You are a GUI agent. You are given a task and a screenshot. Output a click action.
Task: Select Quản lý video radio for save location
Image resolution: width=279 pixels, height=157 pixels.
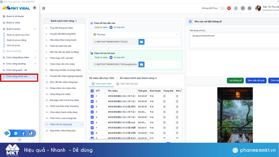92,57
